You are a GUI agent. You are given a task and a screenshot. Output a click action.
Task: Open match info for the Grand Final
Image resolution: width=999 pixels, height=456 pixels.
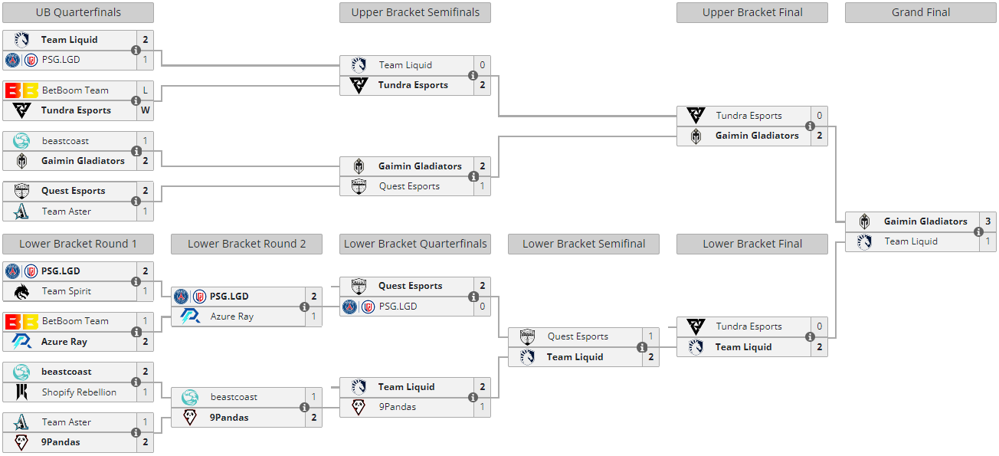tap(978, 231)
